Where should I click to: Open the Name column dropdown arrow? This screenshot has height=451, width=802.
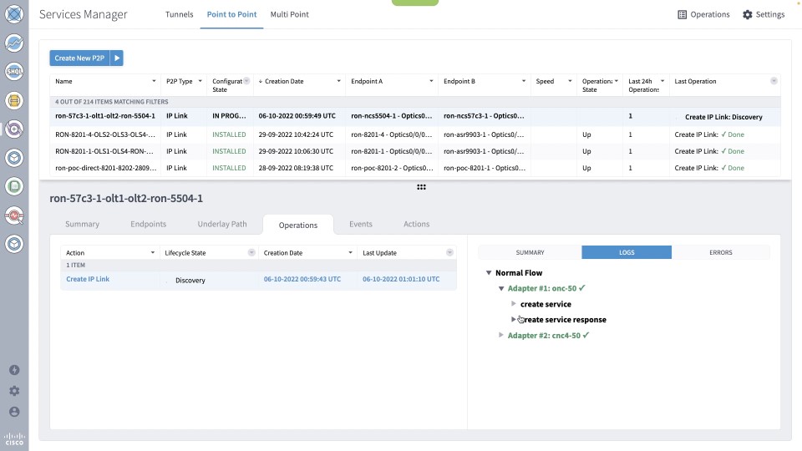tap(154, 81)
